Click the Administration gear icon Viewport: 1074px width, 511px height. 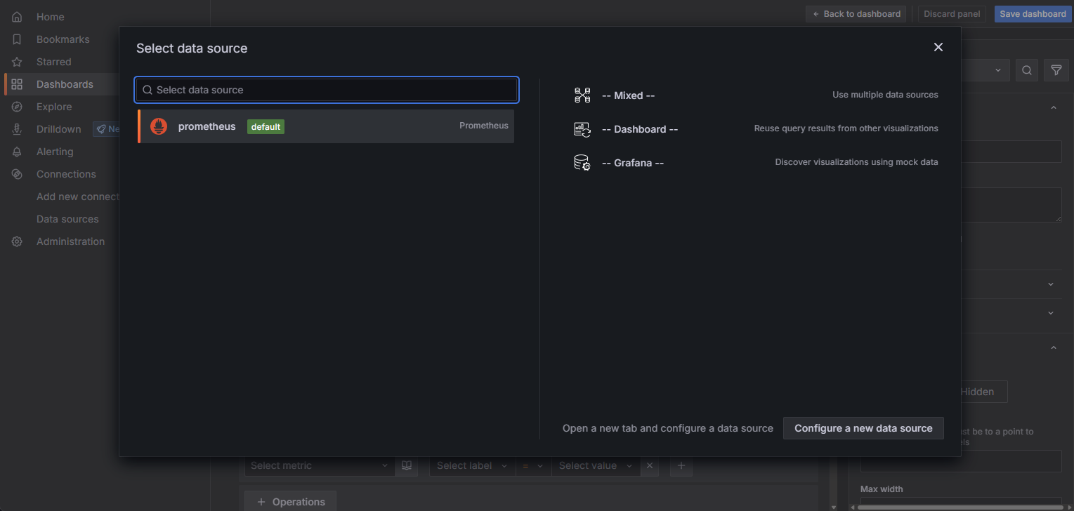coord(17,241)
